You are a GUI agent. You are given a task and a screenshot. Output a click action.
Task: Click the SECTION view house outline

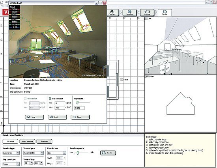tap(180, 104)
